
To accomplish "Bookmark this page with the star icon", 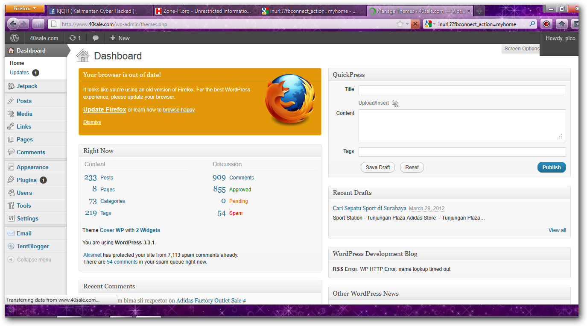I will coord(400,24).
